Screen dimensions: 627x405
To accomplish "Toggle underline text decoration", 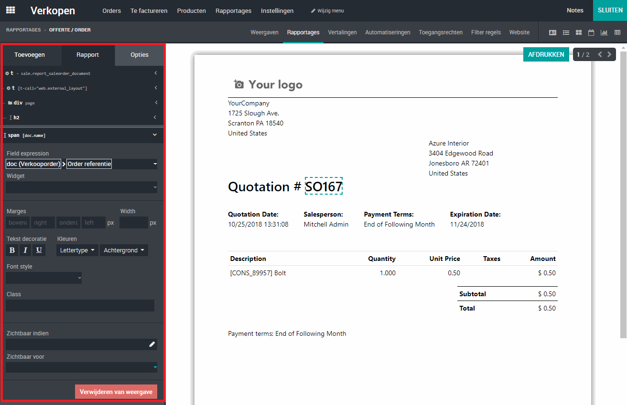I will coord(39,250).
